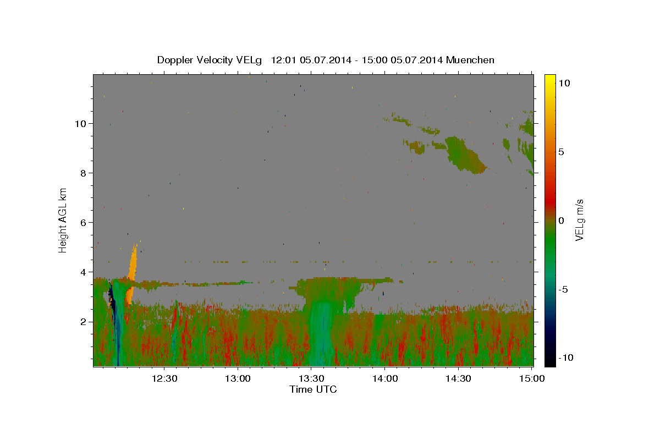660x440 pixels.
Task: Click the '15:00' time axis label
Action: pos(531,379)
